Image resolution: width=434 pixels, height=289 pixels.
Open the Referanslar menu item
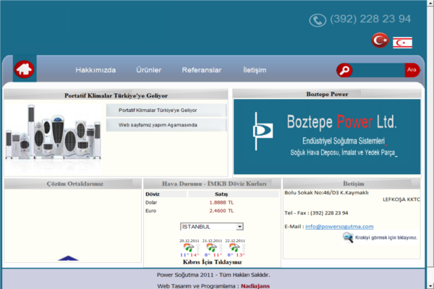pyautogui.click(x=202, y=70)
